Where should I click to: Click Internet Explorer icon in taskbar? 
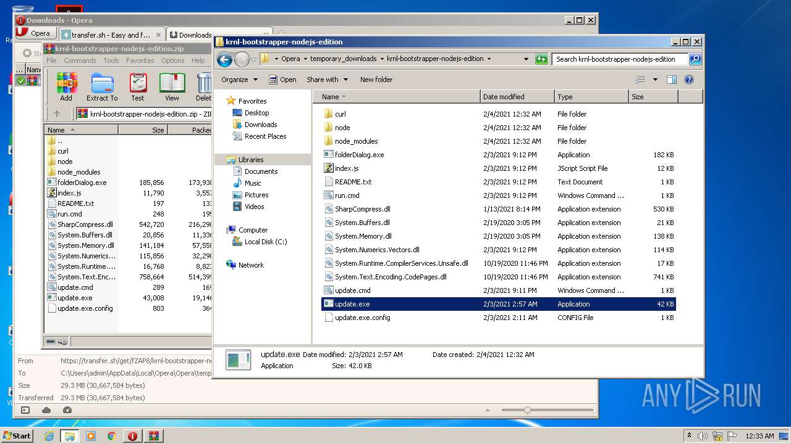coord(49,436)
